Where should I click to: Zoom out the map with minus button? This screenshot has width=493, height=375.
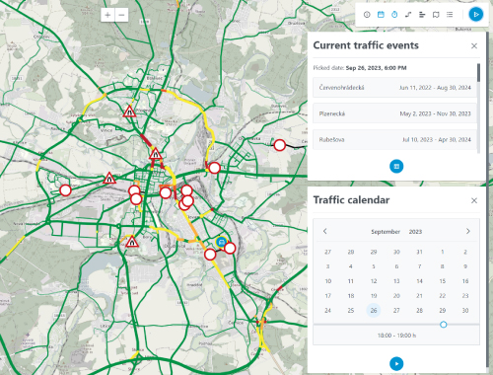click(x=121, y=15)
